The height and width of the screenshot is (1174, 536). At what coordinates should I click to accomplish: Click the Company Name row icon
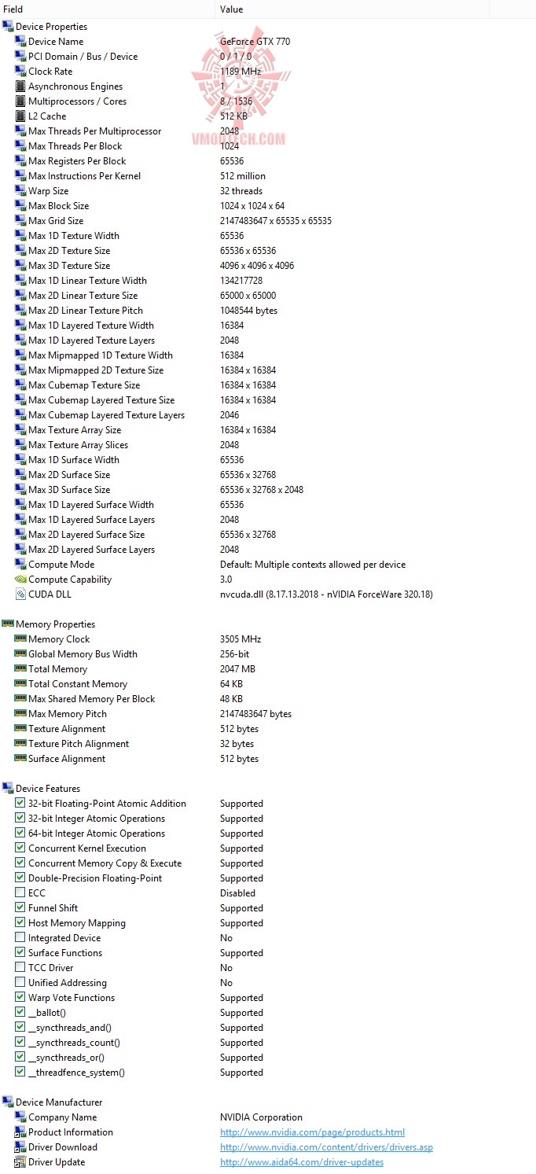20,1117
